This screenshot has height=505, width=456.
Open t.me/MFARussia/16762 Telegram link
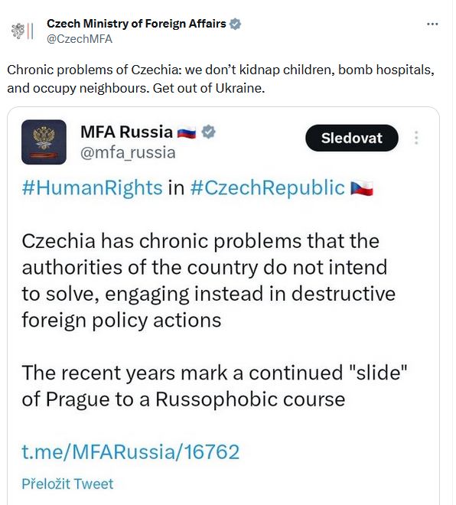[131, 451]
